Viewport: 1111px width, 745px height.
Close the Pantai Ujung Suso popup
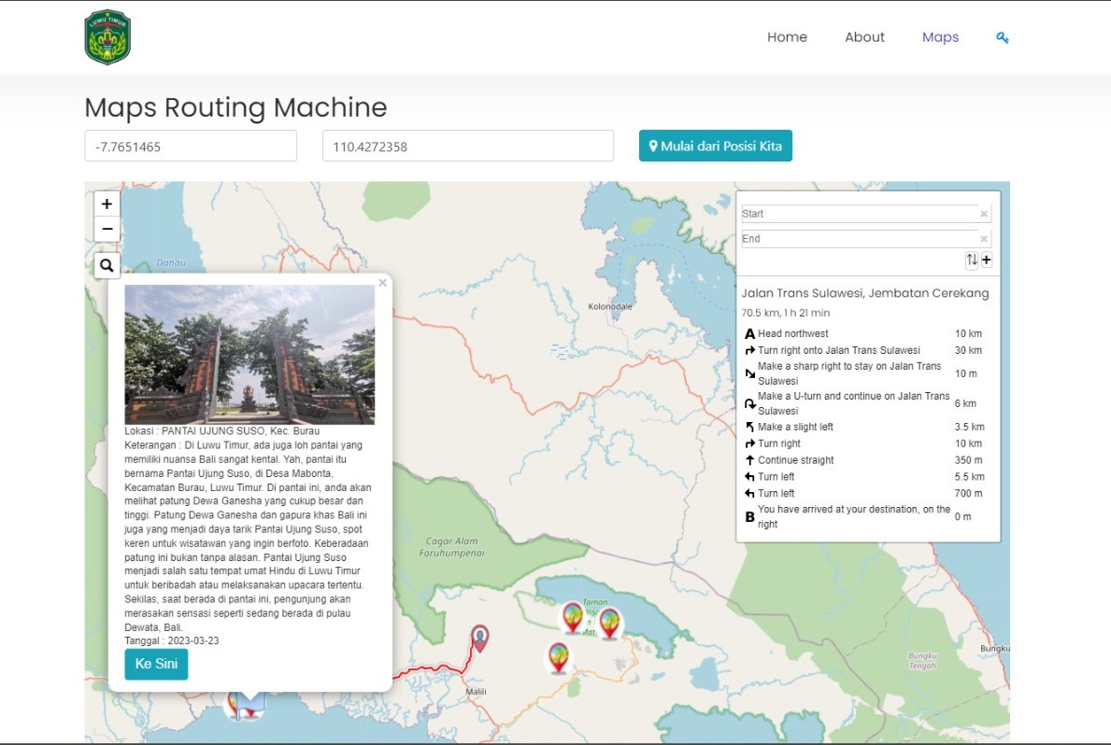382,283
